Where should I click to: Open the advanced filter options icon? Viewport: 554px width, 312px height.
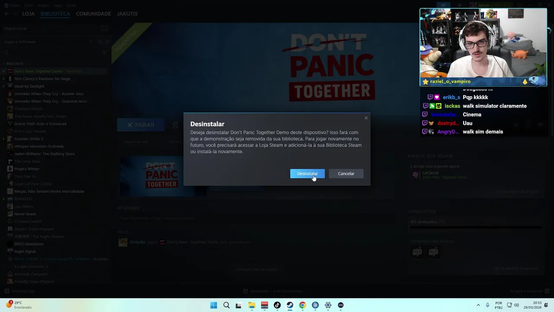[x=104, y=52]
